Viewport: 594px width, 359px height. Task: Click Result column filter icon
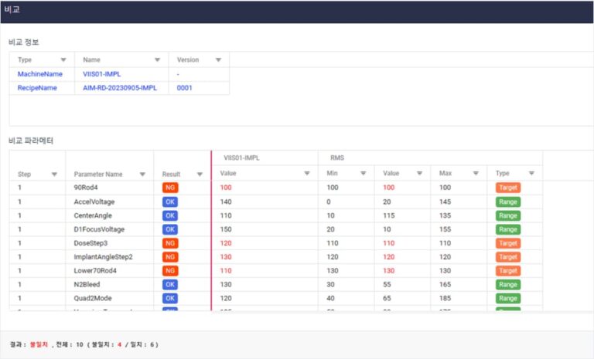pyautogui.click(x=199, y=174)
